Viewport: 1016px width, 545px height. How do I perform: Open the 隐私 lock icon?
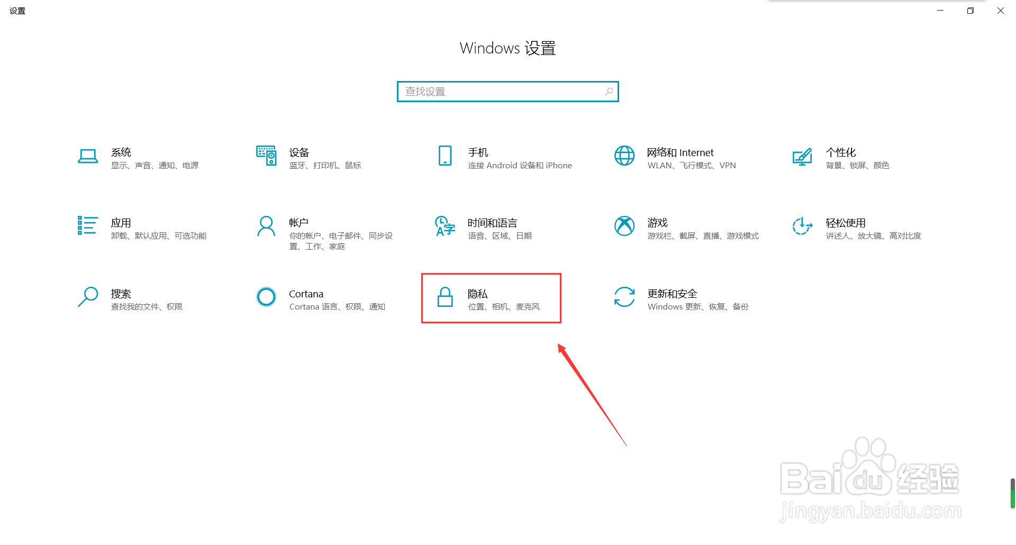click(x=445, y=297)
